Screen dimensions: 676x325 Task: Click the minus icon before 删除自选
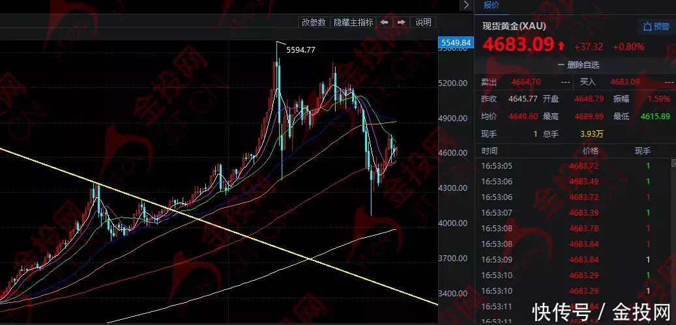point(561,65)
